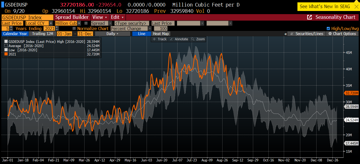Pop out the Seasonality Chart window
This screenshot has height=164, width=360.
309,17
